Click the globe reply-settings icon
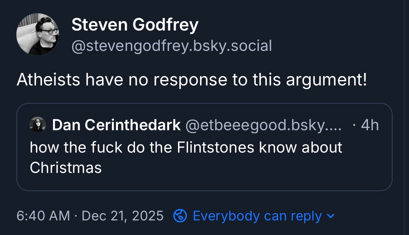Image resolution: width=409 pixels, height=235 pixels. point(180,216)
